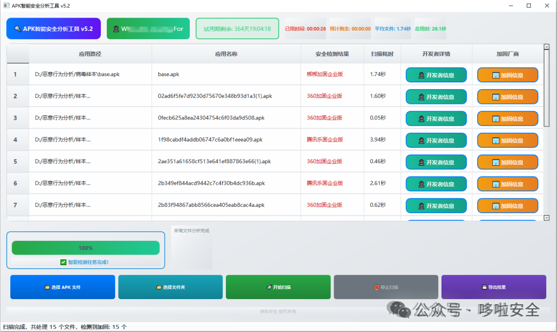This screenshot has height=332, width=557.
Task: Click the 已用时间: 00:00:26 label
Action: 305,29
